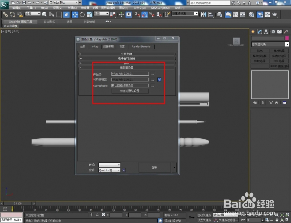Click the ViewCube 前 face in viewport
This screenshot has width=291, height=223.
[x=236, y=41]
